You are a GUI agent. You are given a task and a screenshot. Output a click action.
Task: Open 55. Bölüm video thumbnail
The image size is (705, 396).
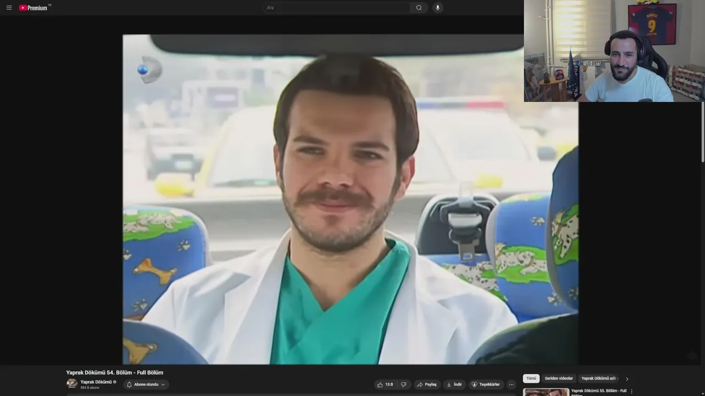pos(546,392)
